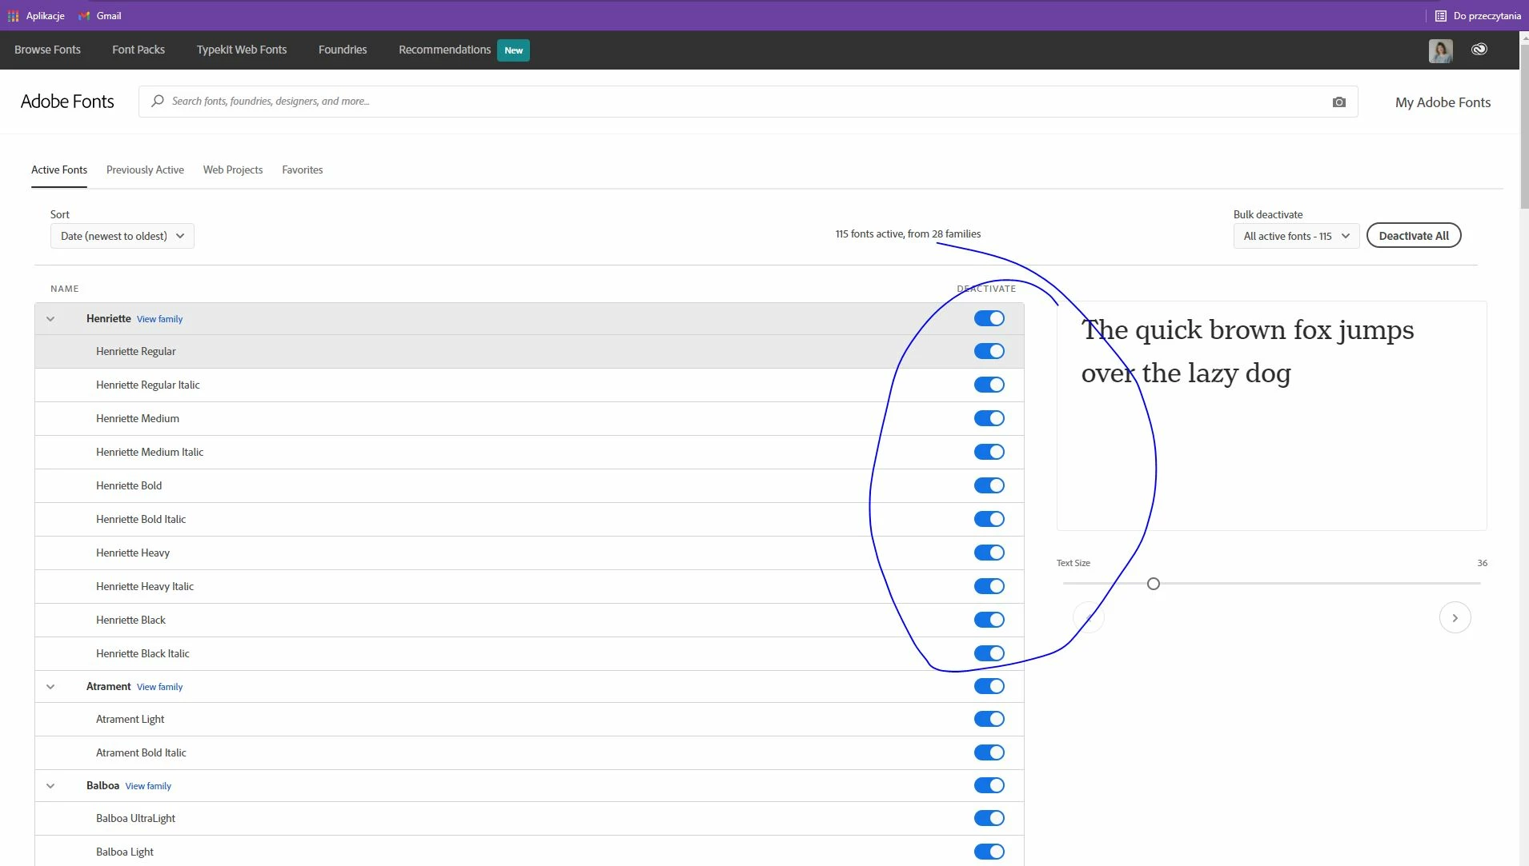Viewport: 1529px width, 866px height.
Task: Deactivate Henriette Black toggle
Action: point(989,620)
